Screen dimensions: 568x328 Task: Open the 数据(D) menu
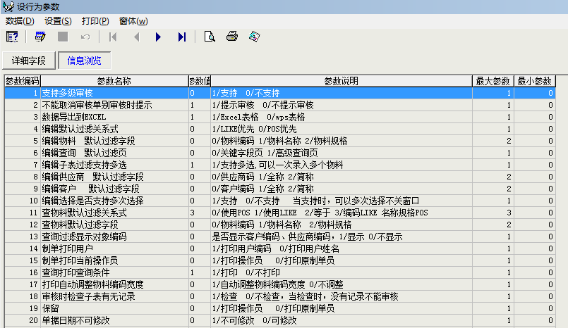[x=20, y=21]
